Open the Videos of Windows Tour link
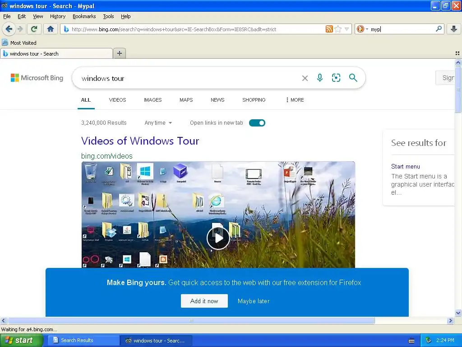Image resolution: width=462 pixels, height=347 pixels. coord(140,141)
